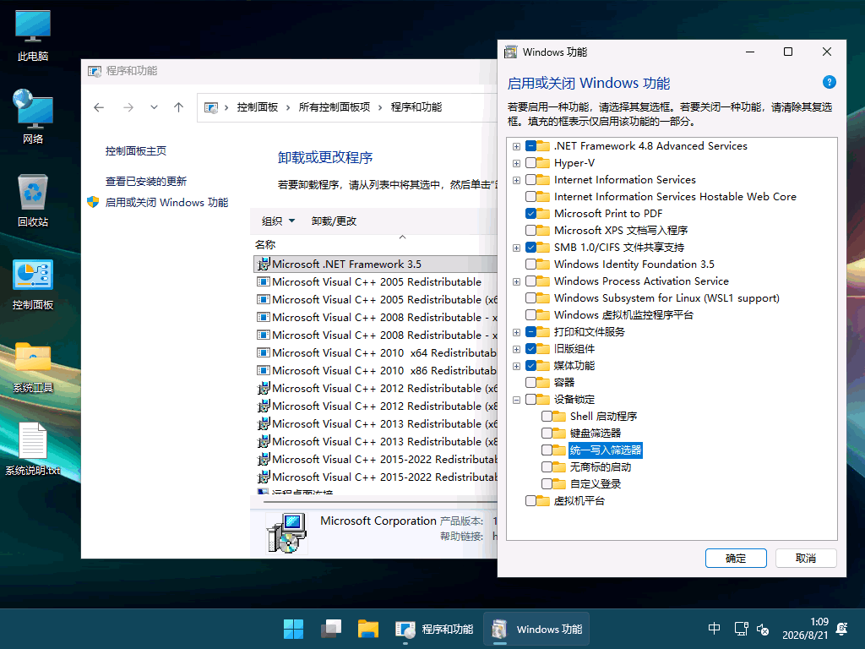The height and width of the screenshot is (649, 865).
Task: Click the forward arrow in 程序和功能
Action: (128, 107)
